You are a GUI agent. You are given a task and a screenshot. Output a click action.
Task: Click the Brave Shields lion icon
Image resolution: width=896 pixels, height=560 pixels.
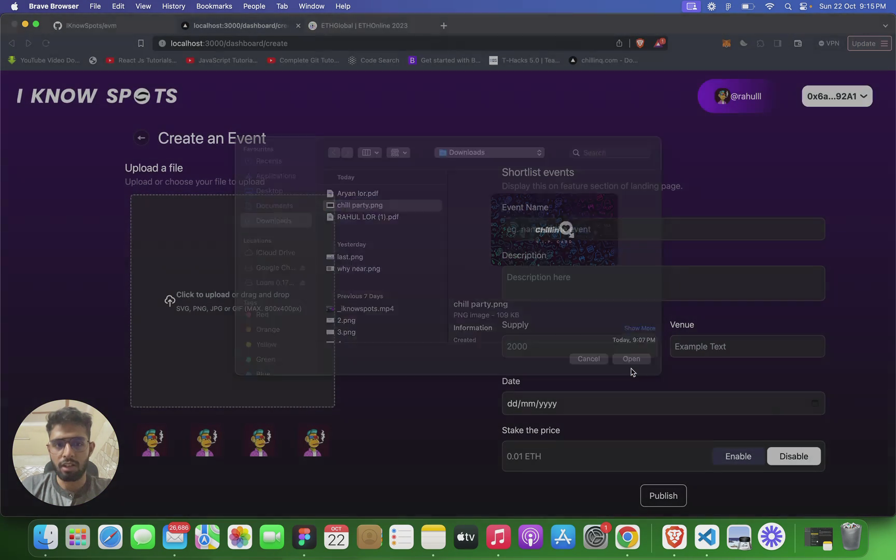click(640, 44)
